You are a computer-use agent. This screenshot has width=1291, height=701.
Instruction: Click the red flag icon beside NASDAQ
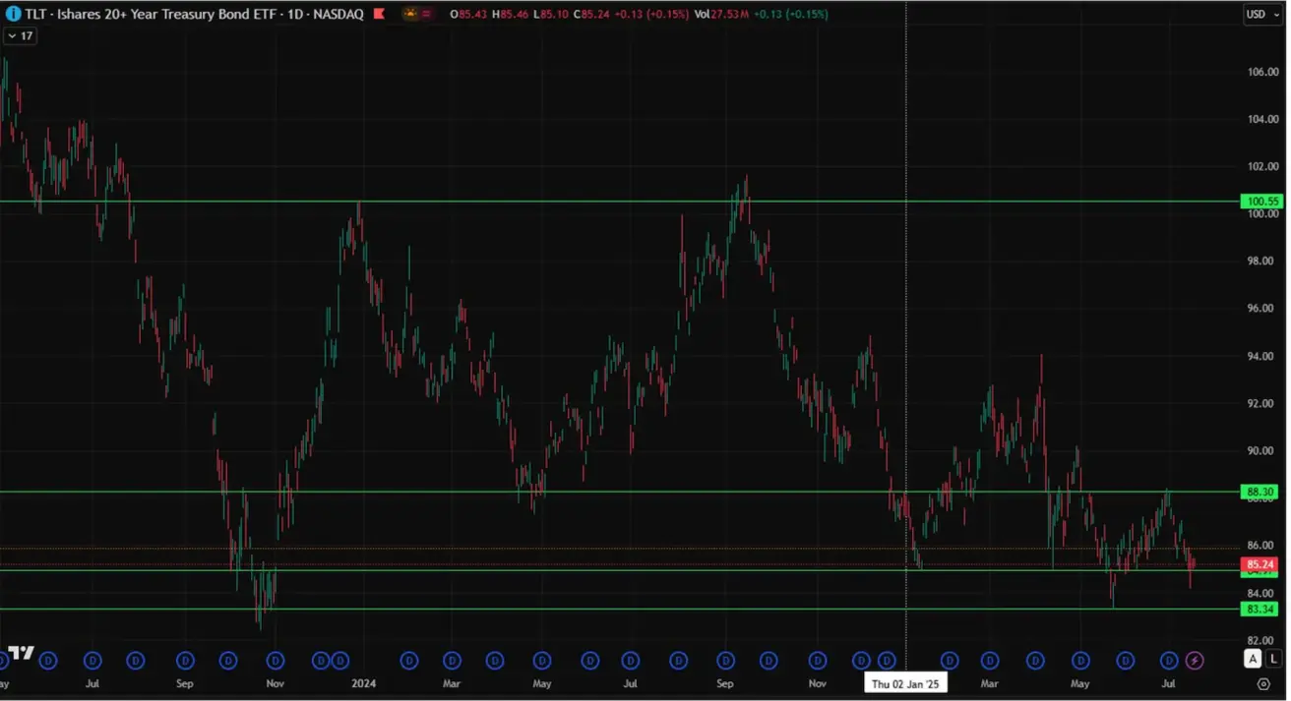tap(379, 15)
